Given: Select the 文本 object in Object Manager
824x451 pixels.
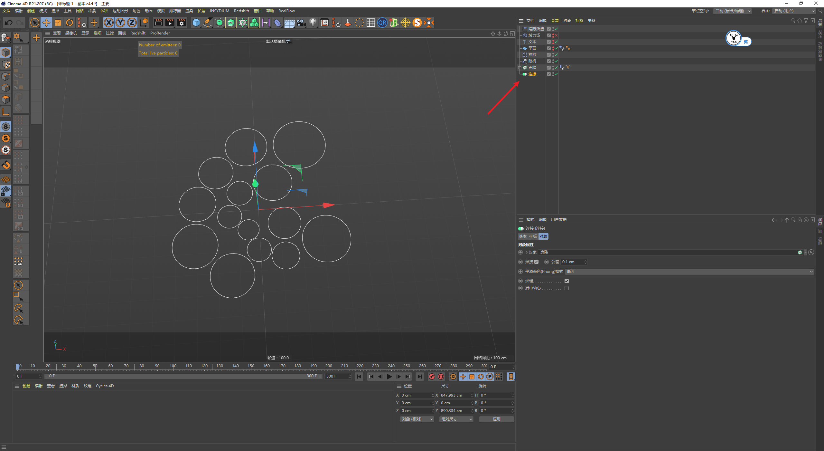Looking at the screenshot, I should click(532, 42).
